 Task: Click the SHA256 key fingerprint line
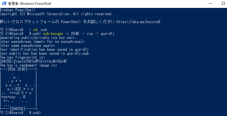pyautogui.click(x=34, y=62)
